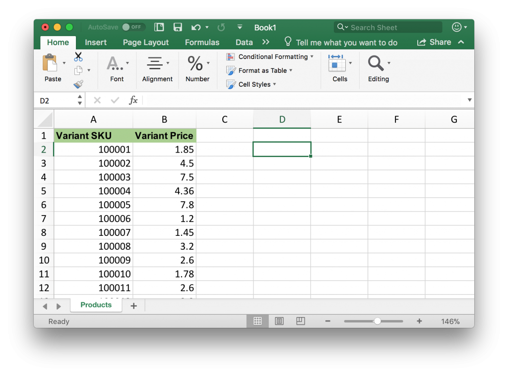The width and height of the screenshot is (508, 376).
Task: Switch to the Formulas ribbon tab
Action: coord(202,43)
